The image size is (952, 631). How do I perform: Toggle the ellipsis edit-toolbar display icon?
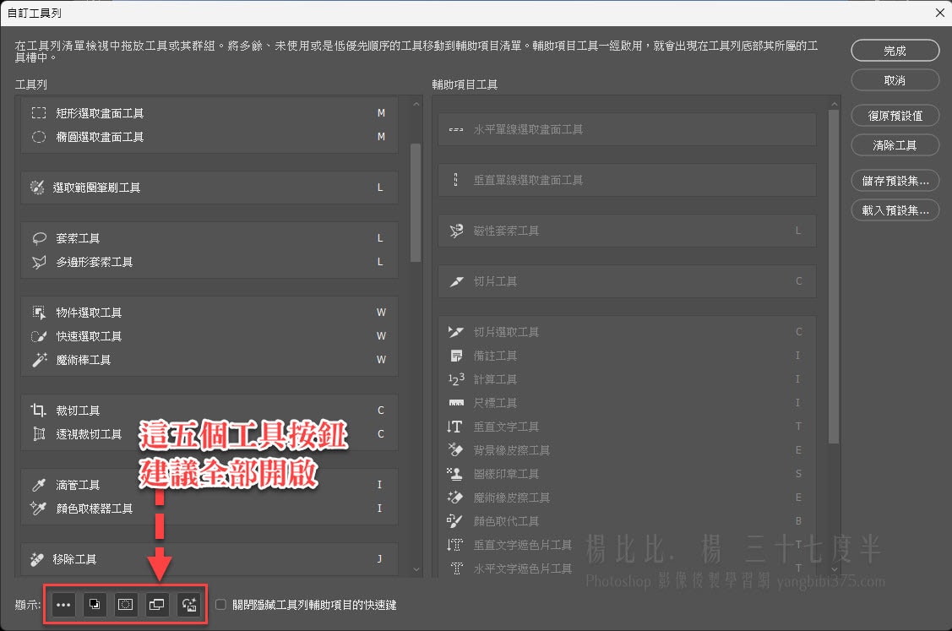(63, 605)
